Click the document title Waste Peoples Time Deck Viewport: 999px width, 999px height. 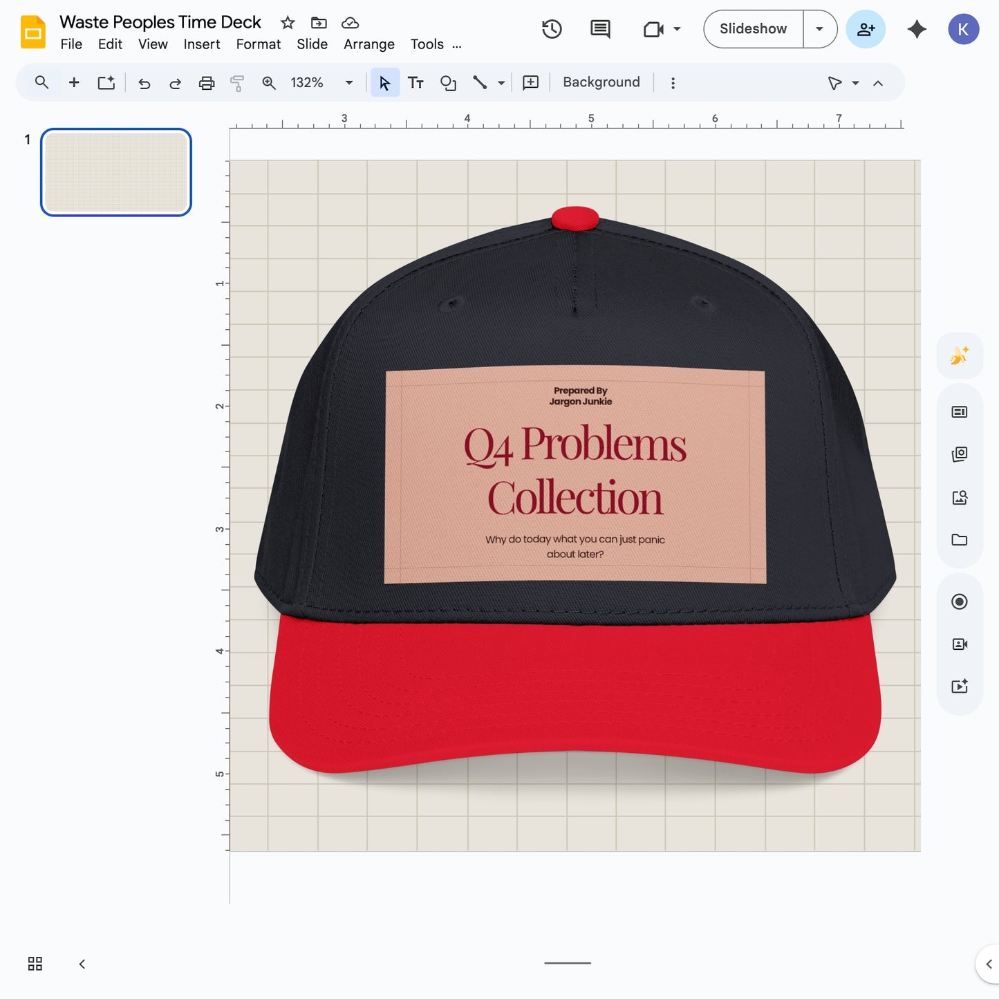coord(160,22)
